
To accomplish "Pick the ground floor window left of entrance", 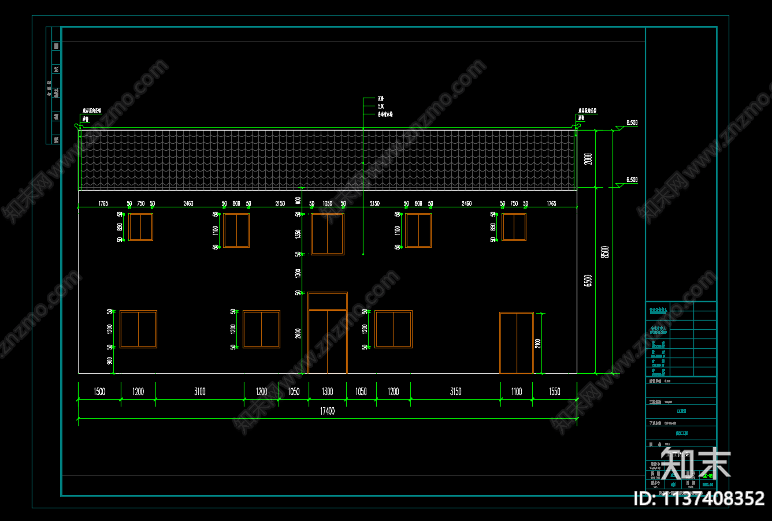I will [261, 329].
